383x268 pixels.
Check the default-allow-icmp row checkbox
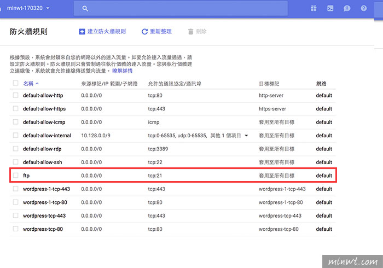pyautogui.click(x=15, y=122)
